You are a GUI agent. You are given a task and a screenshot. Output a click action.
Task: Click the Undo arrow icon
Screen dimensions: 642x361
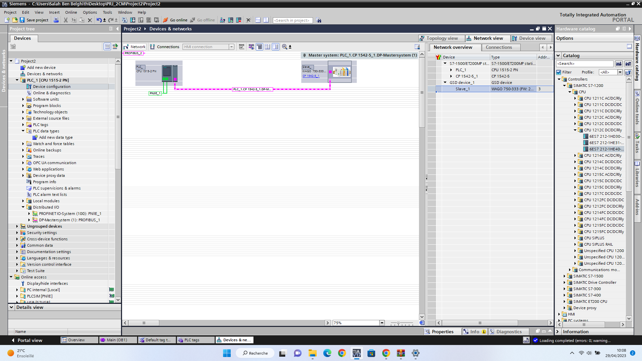click(x=99, y=20)
